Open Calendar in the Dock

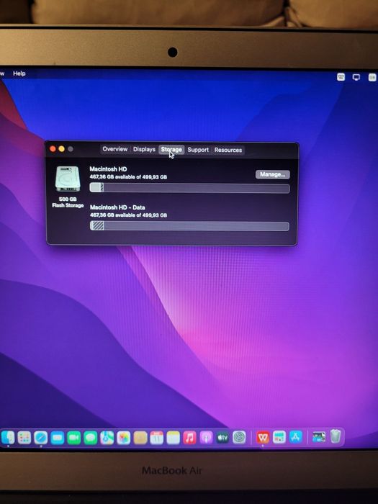click(x=156, y=438)
